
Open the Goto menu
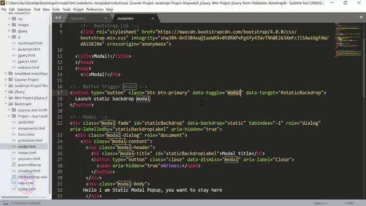click(x=56, y=10)
